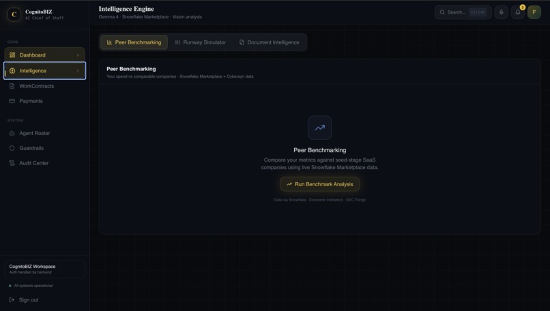Click the Payments card icon
This screenshot has height=311, width=550.
click(x=12, y=101)
